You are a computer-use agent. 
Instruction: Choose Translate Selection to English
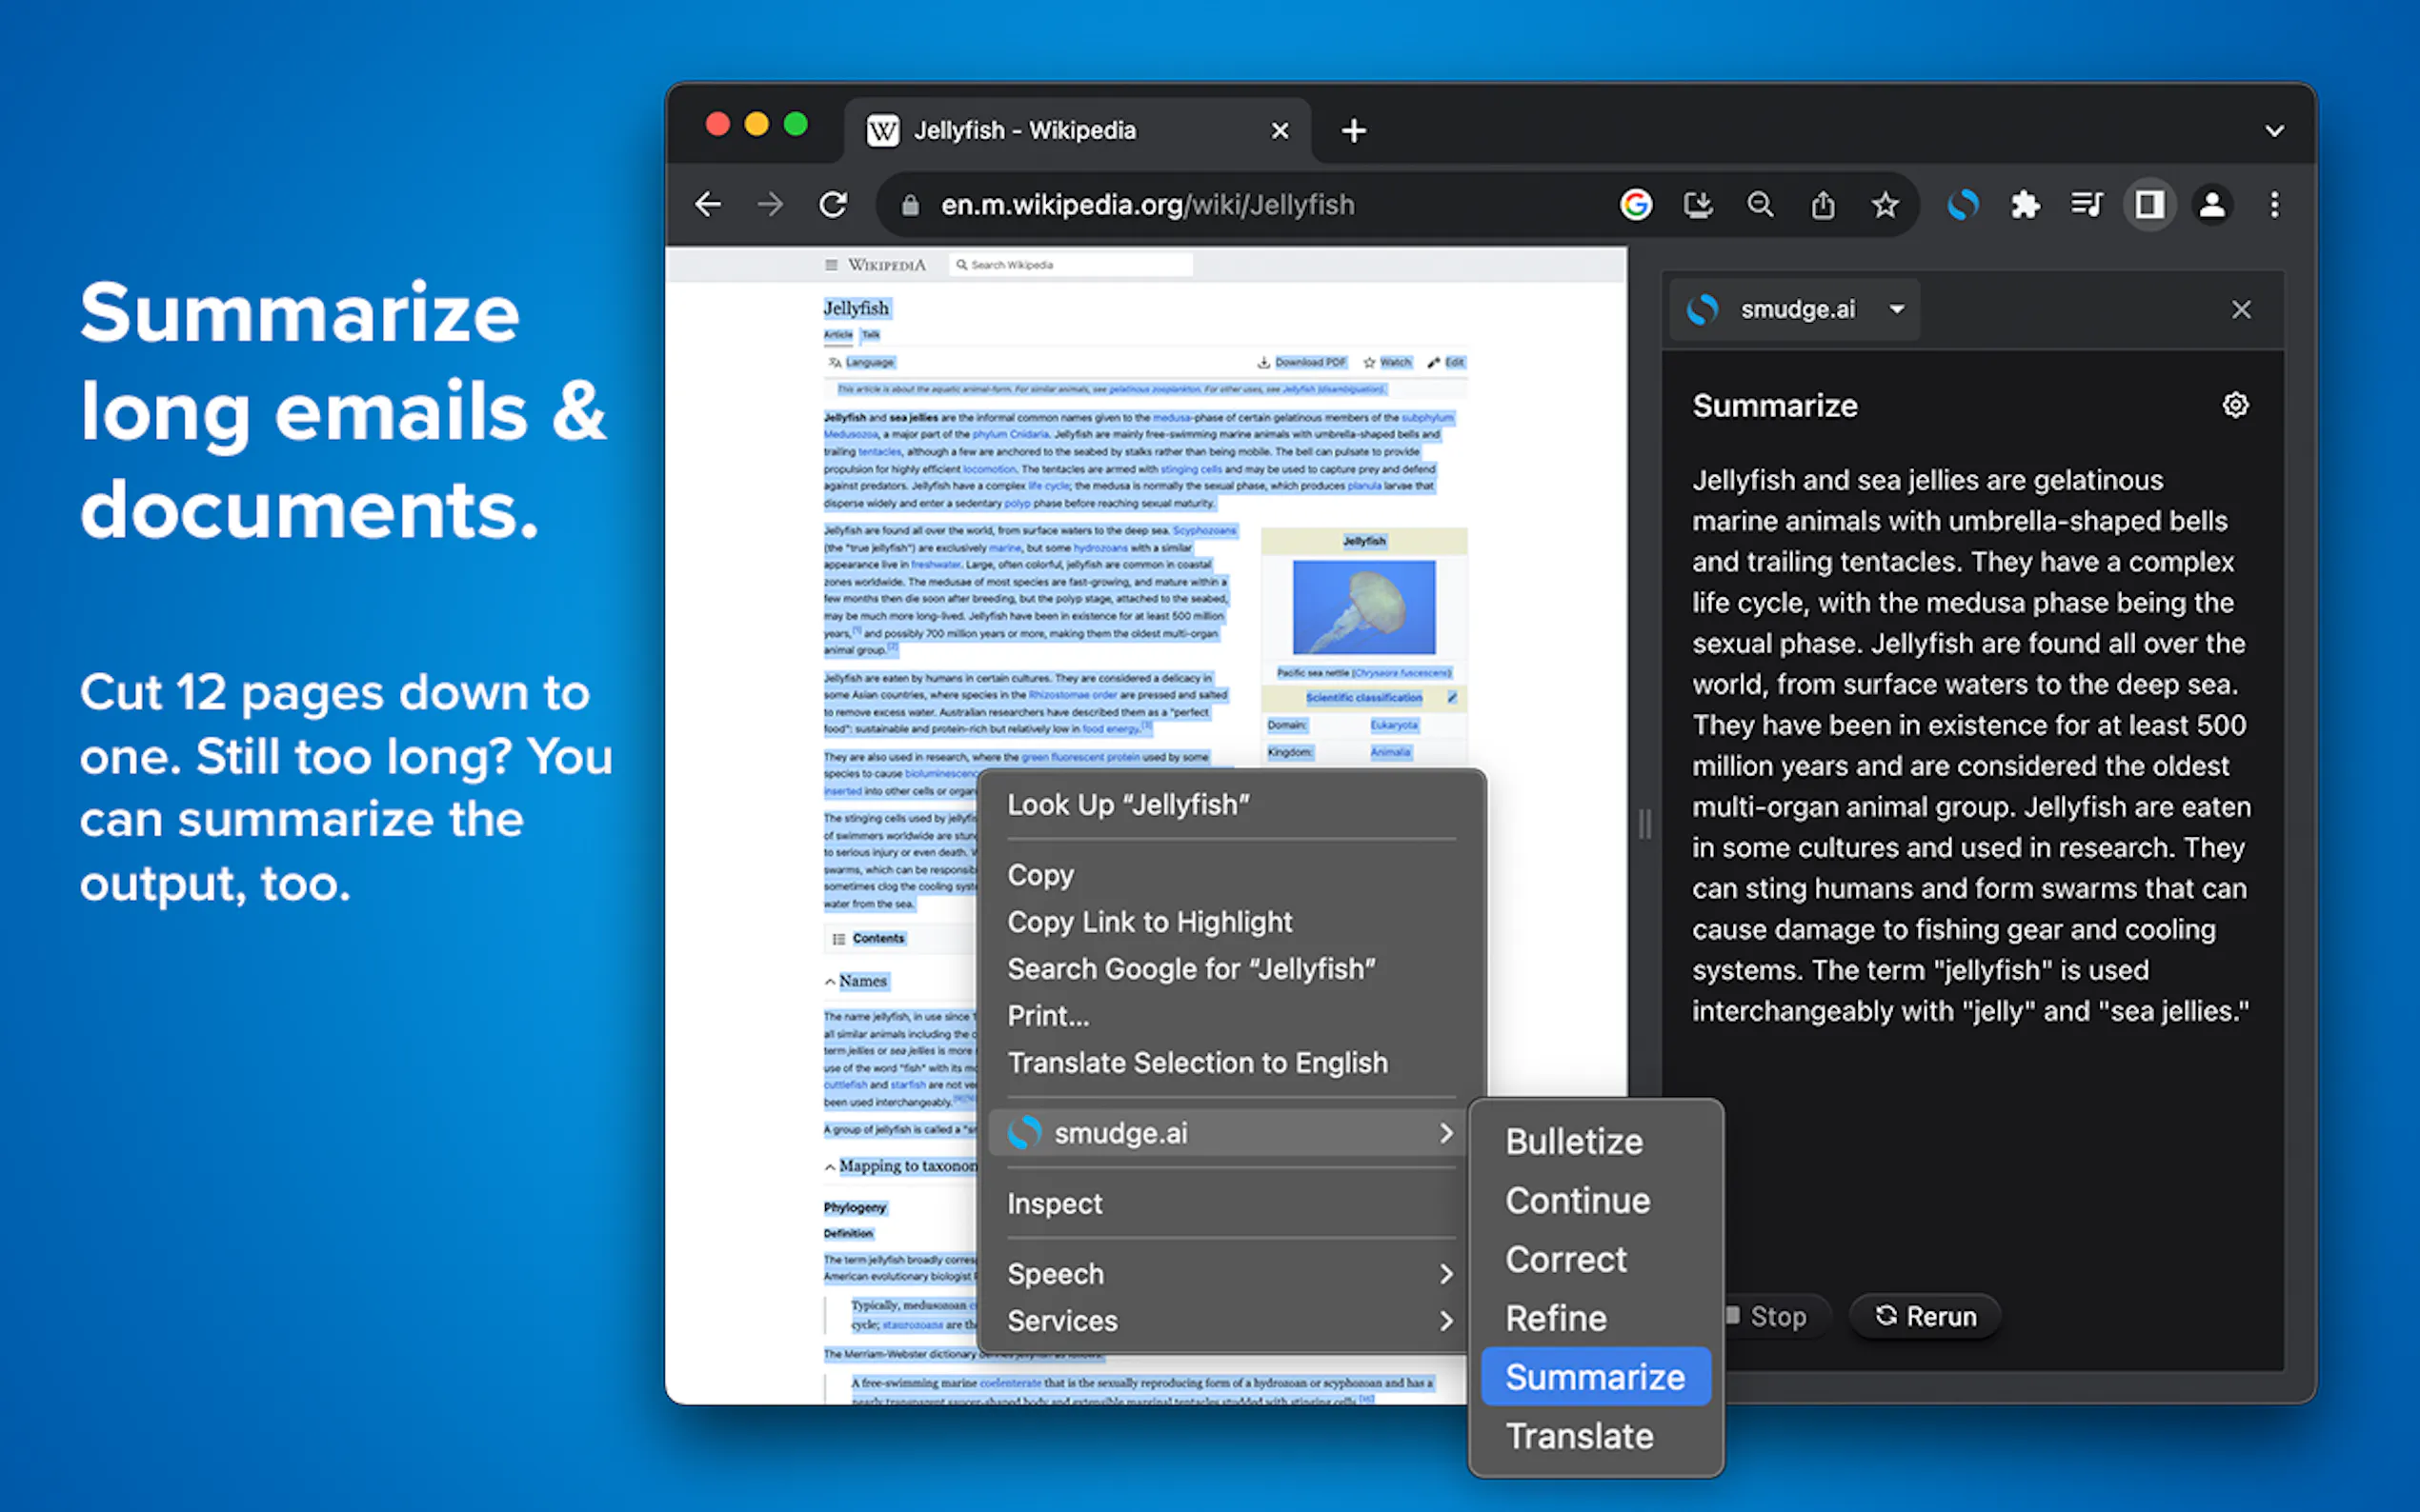point(1197,1062)
